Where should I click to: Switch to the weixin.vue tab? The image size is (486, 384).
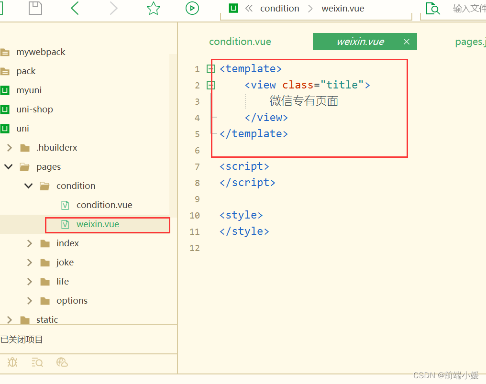click(x=360, y=42)
